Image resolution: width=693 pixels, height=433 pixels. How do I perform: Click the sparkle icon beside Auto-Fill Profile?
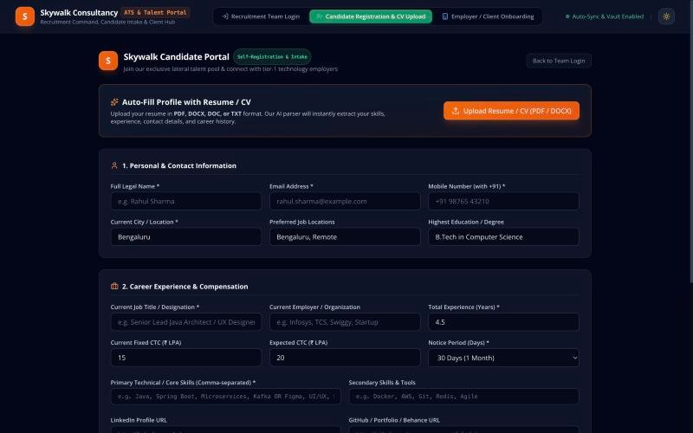114,102
